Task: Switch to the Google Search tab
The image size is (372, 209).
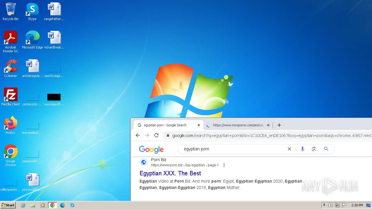Action: 169,125
